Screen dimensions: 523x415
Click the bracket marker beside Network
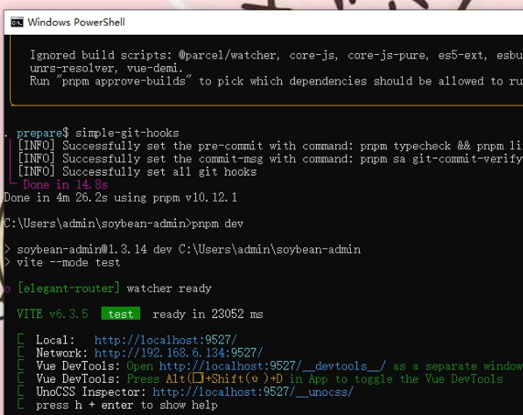tap(21, 353)
